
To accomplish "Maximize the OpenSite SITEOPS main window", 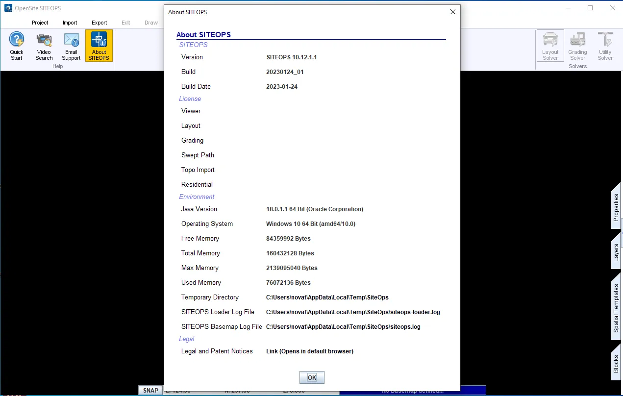I will [590, 8].
